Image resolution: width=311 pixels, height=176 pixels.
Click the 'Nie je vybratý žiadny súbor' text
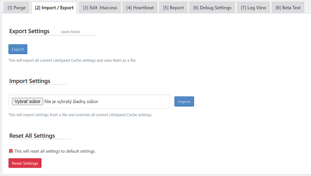click(71, 101)
